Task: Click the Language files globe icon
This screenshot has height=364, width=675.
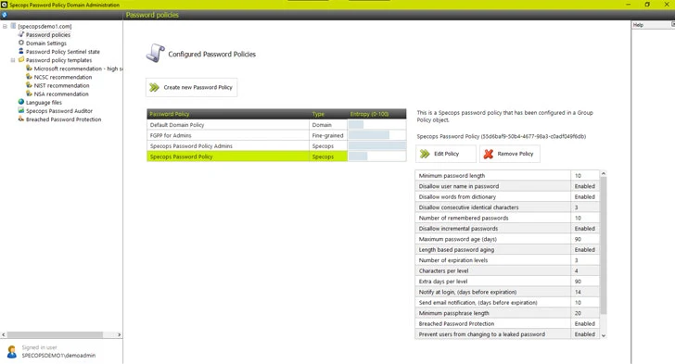Action: coord(20,102)
